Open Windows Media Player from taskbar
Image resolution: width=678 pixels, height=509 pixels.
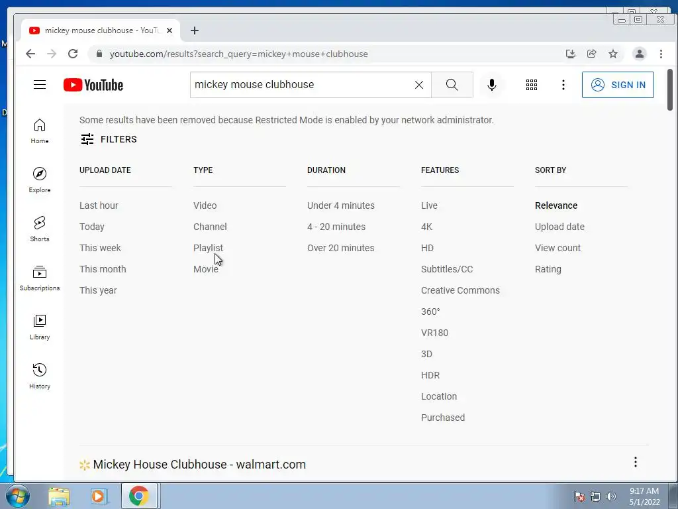point(98,496)
